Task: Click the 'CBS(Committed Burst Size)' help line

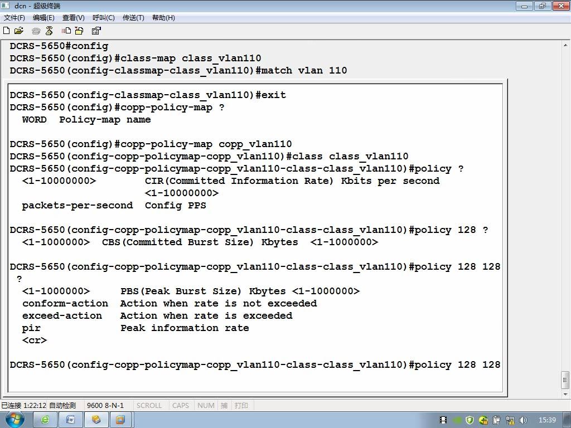Action: click(x=200, y=242)
